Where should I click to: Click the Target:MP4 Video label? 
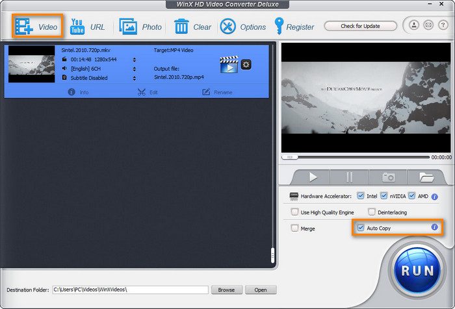pyautogui.click(x=174, y=50)
